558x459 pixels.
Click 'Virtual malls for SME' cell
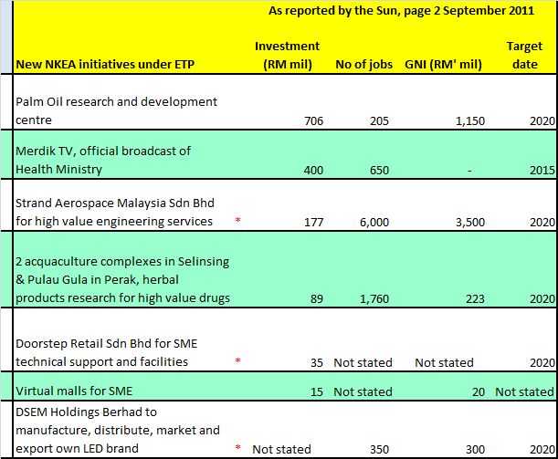click(x=74, y=391)
